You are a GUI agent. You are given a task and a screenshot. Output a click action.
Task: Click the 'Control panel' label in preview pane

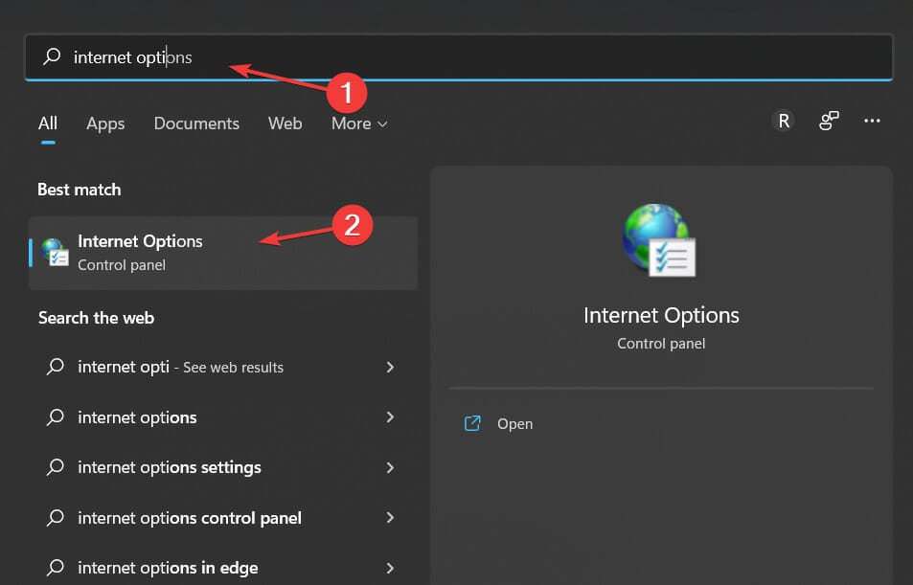(x=661, y=344)
